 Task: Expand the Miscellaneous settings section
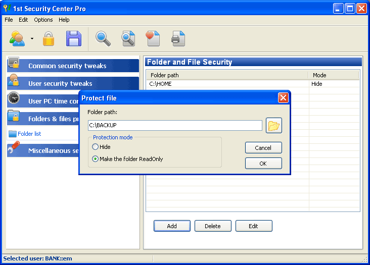click(x=43, y=150)
